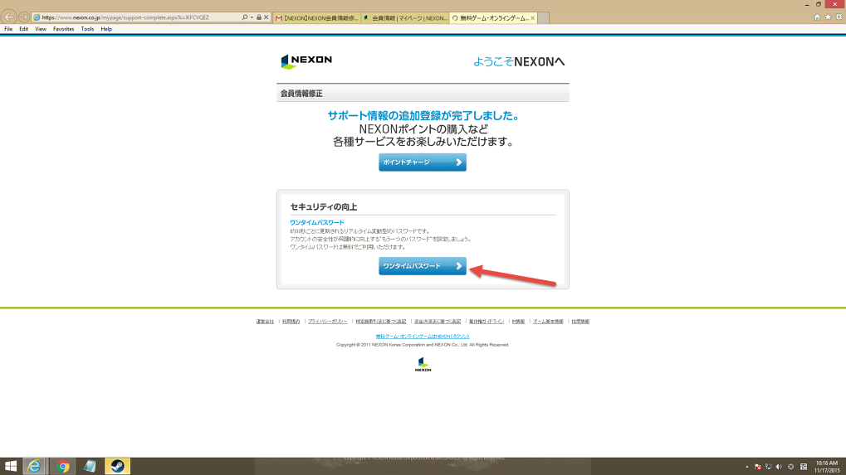
Task: Switch to the 会員情報 マイページ tab
Action: pyautogui.click(x=405, y=17)
